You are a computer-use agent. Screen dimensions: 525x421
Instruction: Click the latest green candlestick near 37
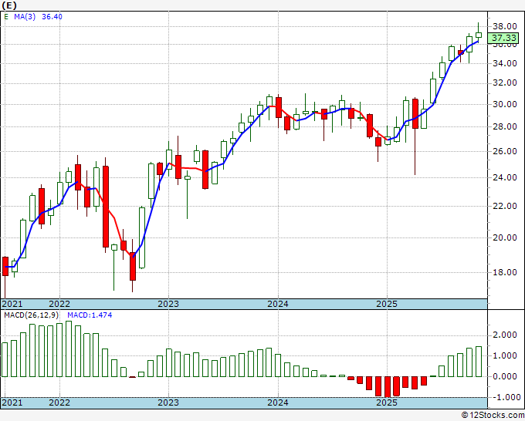479,35
